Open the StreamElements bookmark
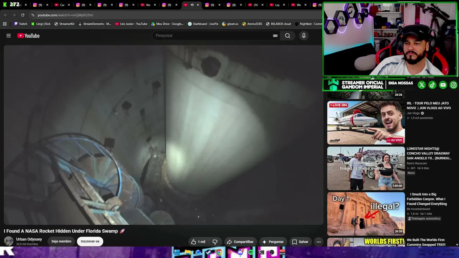The height and width of the screenshot is (258, 459). (95, 24)
